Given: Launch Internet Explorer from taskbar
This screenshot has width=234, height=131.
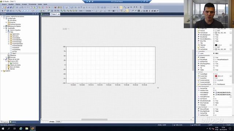Looking at the screenshot, I should [x=21, y=128].
